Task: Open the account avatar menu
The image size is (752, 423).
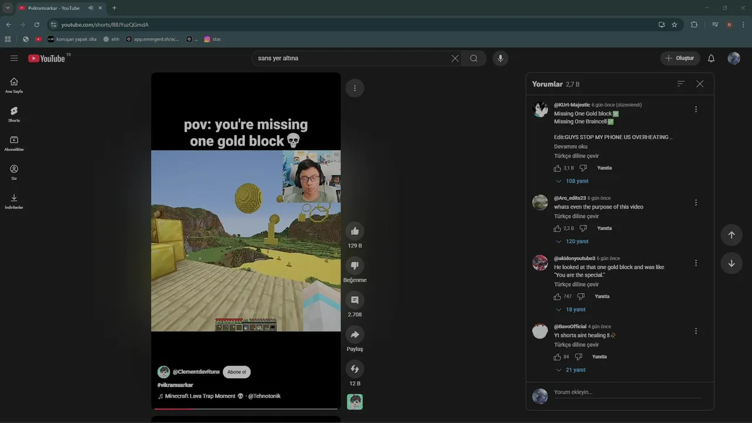Action: click(x=734, y=58)
